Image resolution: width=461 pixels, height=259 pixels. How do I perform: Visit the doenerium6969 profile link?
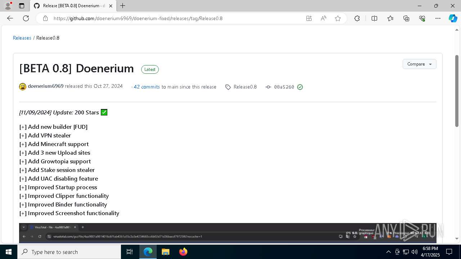[x=46, y=86]
